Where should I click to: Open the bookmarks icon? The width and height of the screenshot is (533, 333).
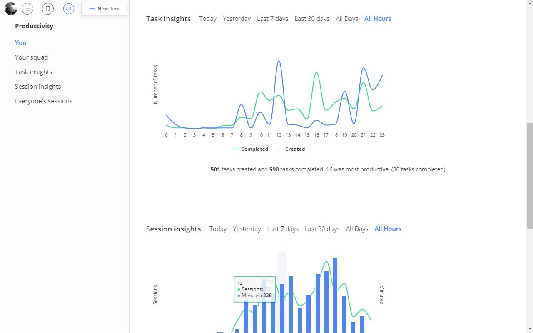pyautogui.click(x=48, y=8)
